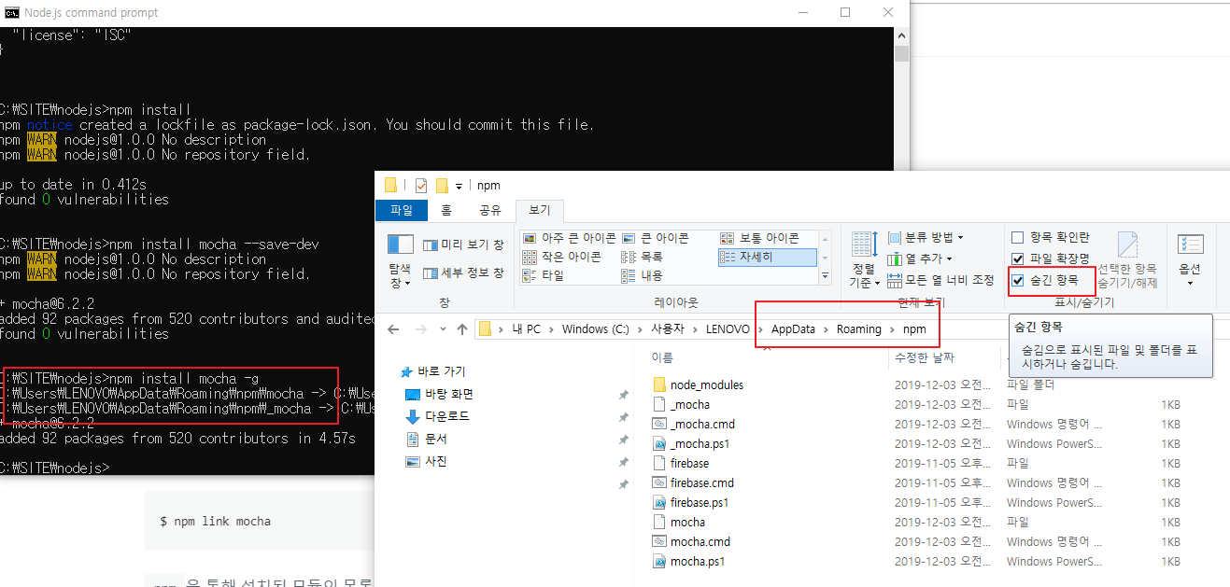The height and width of the screenshot is (587, 1230).
Task: Open the 파일 ribbon tab
Action: pos(402,211)
